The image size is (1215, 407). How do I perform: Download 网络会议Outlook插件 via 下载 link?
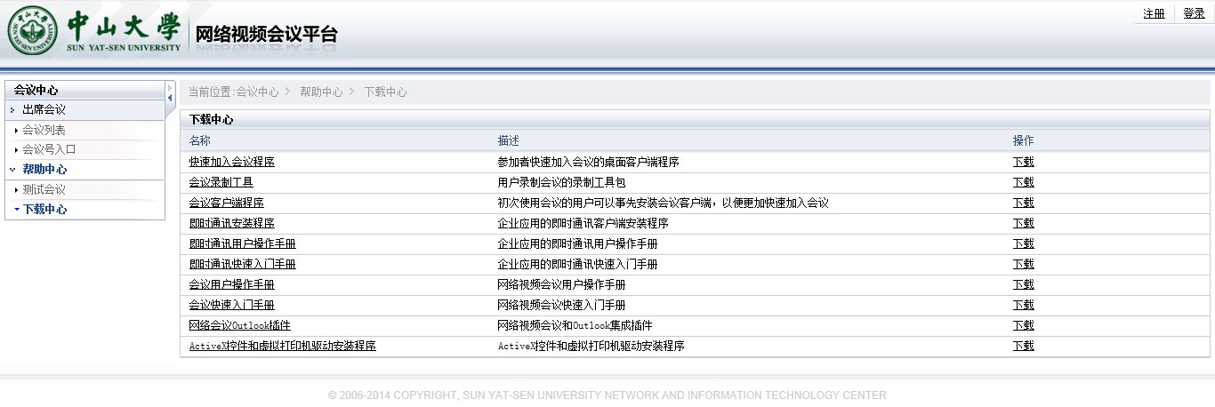click(x=1024, y=326)
